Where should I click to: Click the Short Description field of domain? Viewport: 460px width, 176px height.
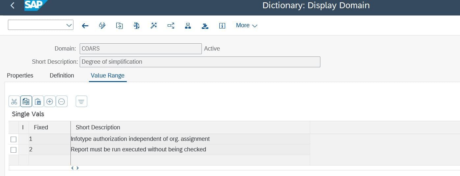coord(200,62)
